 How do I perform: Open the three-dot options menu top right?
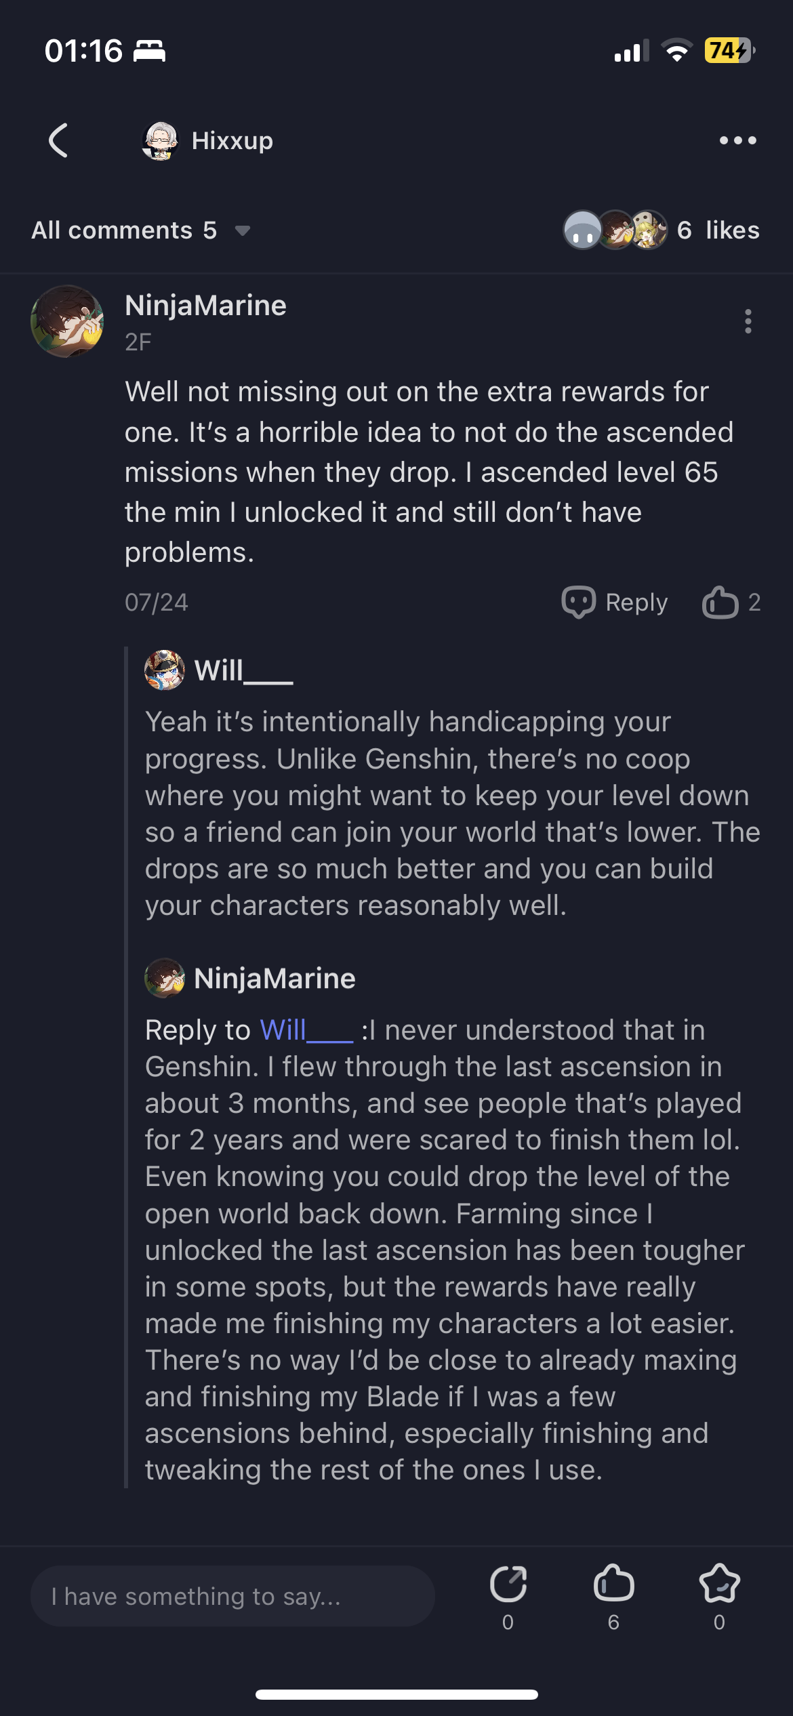(738, 141)
